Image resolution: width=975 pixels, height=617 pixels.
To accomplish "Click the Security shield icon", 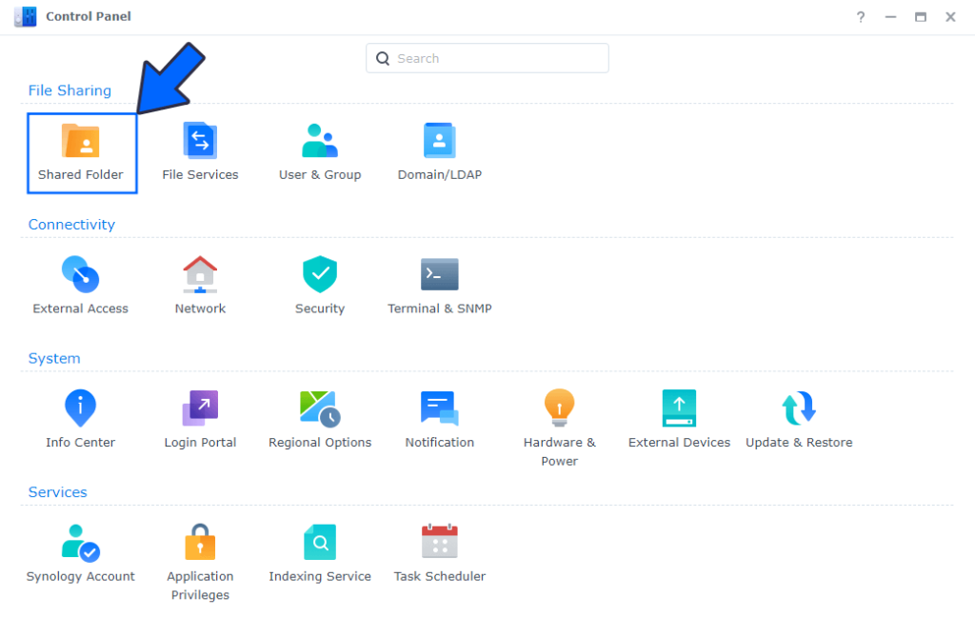I will click(320, 275).
